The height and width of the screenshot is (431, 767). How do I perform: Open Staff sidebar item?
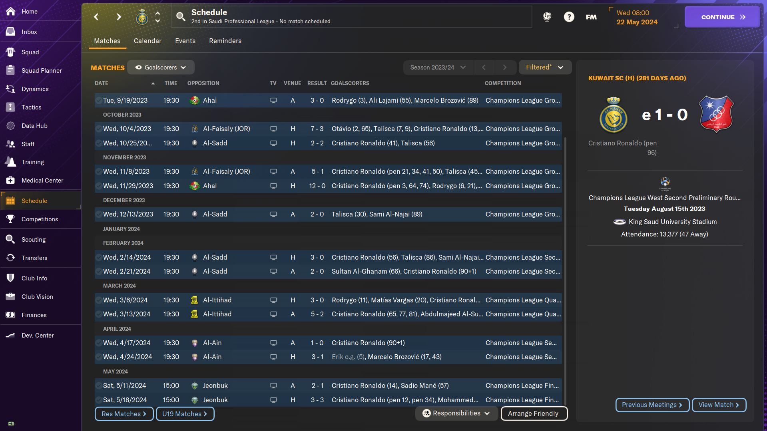click(40, 144)
